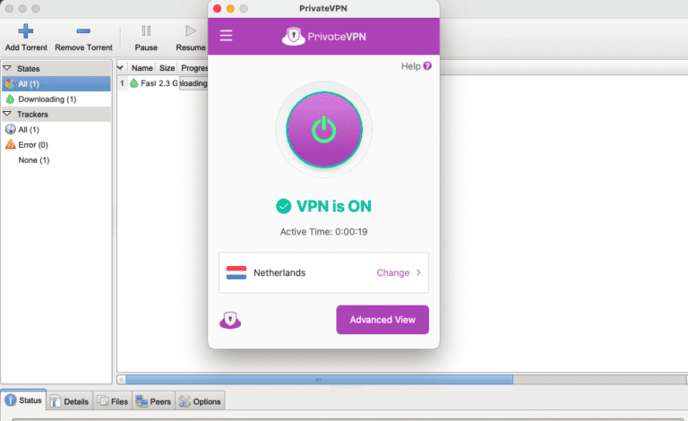This screenshot has height=421, width=688.
Task: Switch to the Files tab
Action: tap(112, 401)
